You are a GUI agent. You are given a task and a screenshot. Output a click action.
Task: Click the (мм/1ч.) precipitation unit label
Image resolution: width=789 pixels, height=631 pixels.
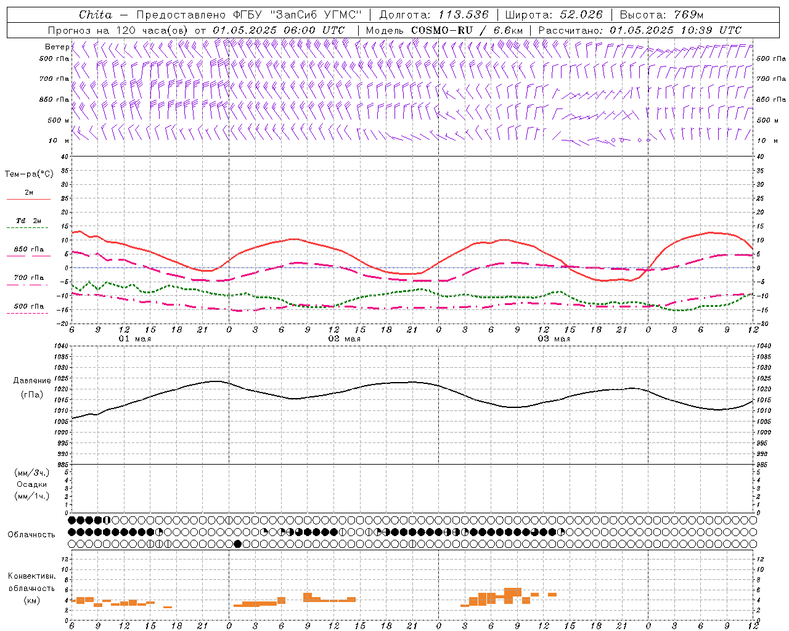pyautogui.click(x=32, y=496)
